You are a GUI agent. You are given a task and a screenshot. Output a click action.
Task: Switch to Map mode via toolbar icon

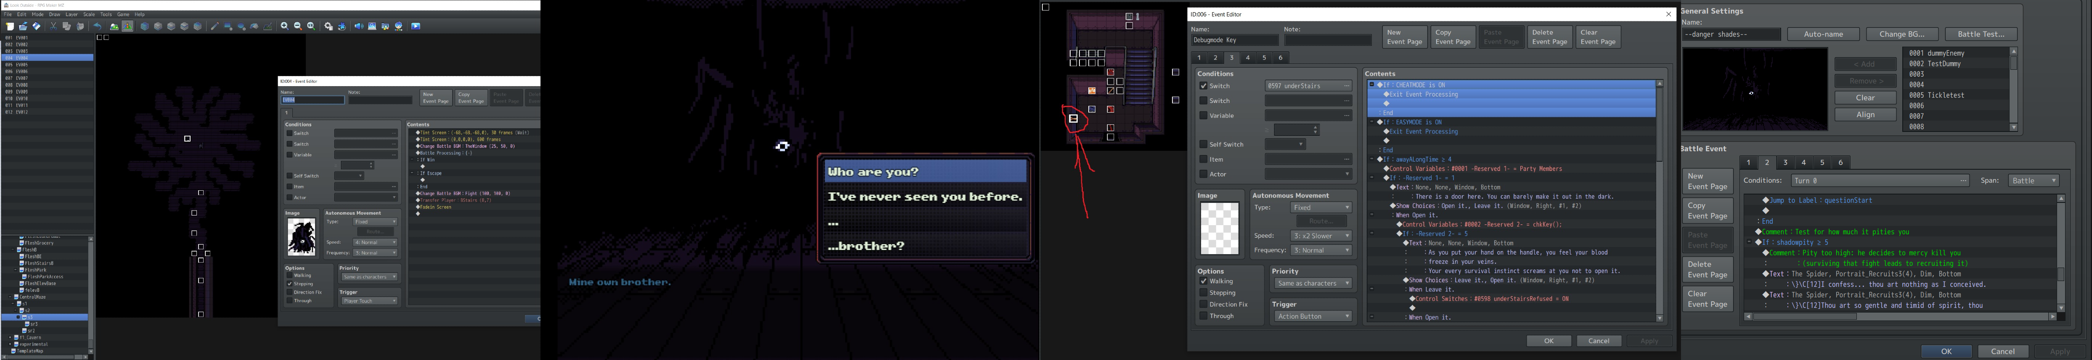tap(114, 26)
